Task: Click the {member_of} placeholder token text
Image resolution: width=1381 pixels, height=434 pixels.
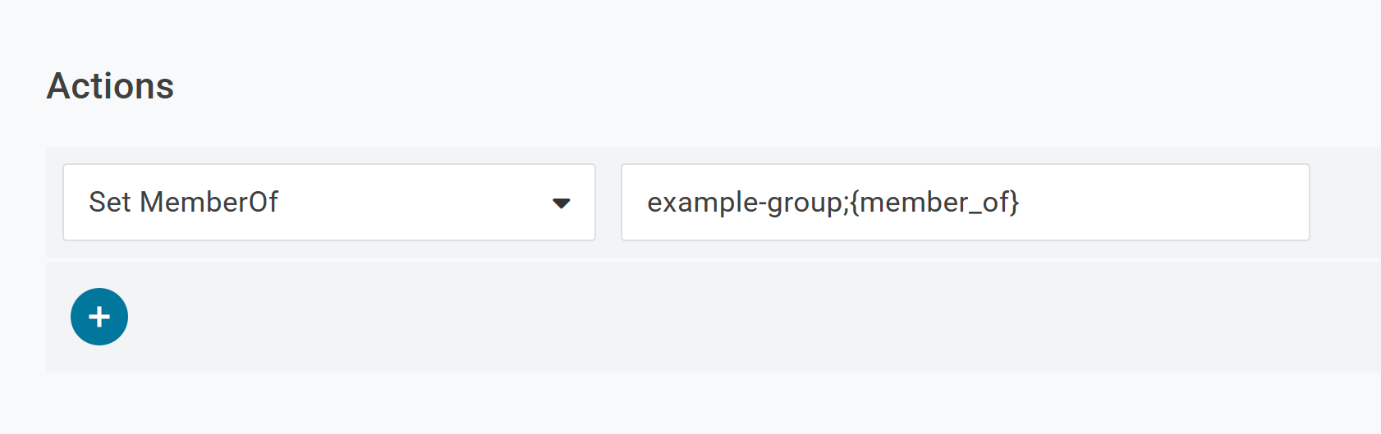Action: tap(935, 202)
